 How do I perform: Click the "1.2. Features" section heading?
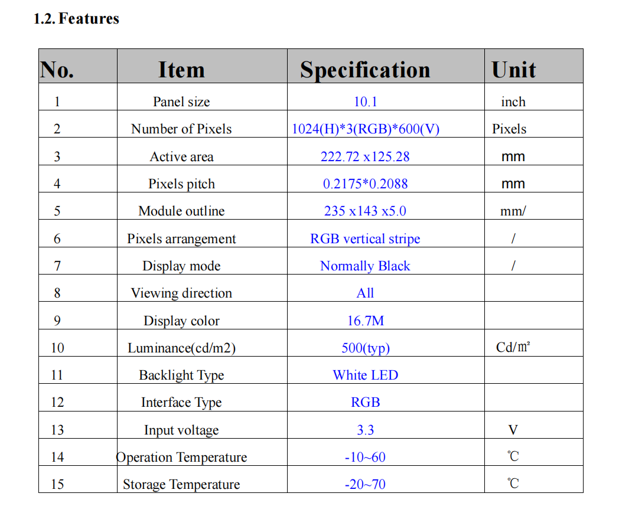[77, 19]
